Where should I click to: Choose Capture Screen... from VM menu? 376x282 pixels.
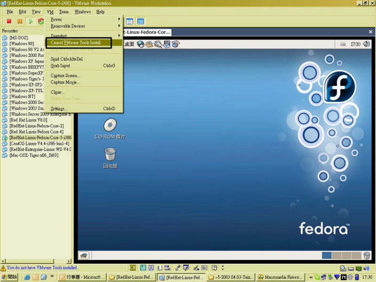[84, 76]
